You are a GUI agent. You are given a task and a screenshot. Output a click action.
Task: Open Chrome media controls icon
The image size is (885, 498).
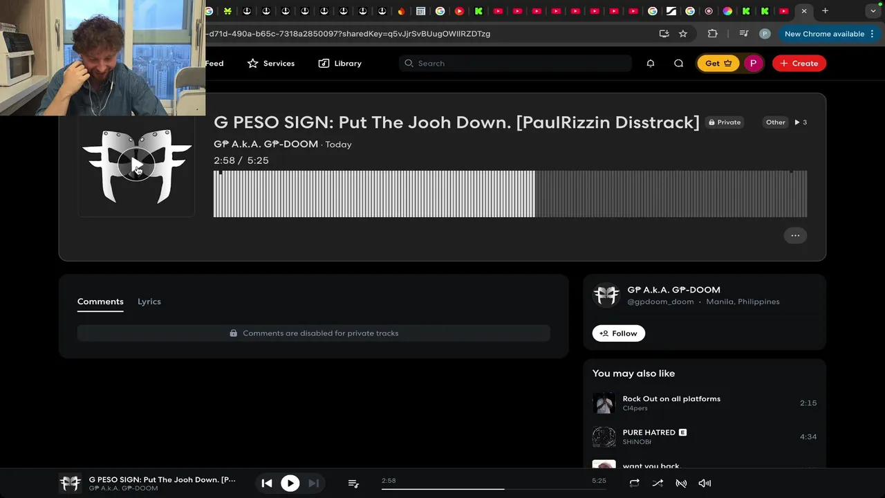click(744, 33)
